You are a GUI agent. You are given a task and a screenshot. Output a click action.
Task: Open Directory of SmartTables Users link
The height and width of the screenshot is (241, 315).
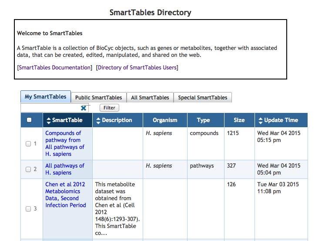click(137, 68)
